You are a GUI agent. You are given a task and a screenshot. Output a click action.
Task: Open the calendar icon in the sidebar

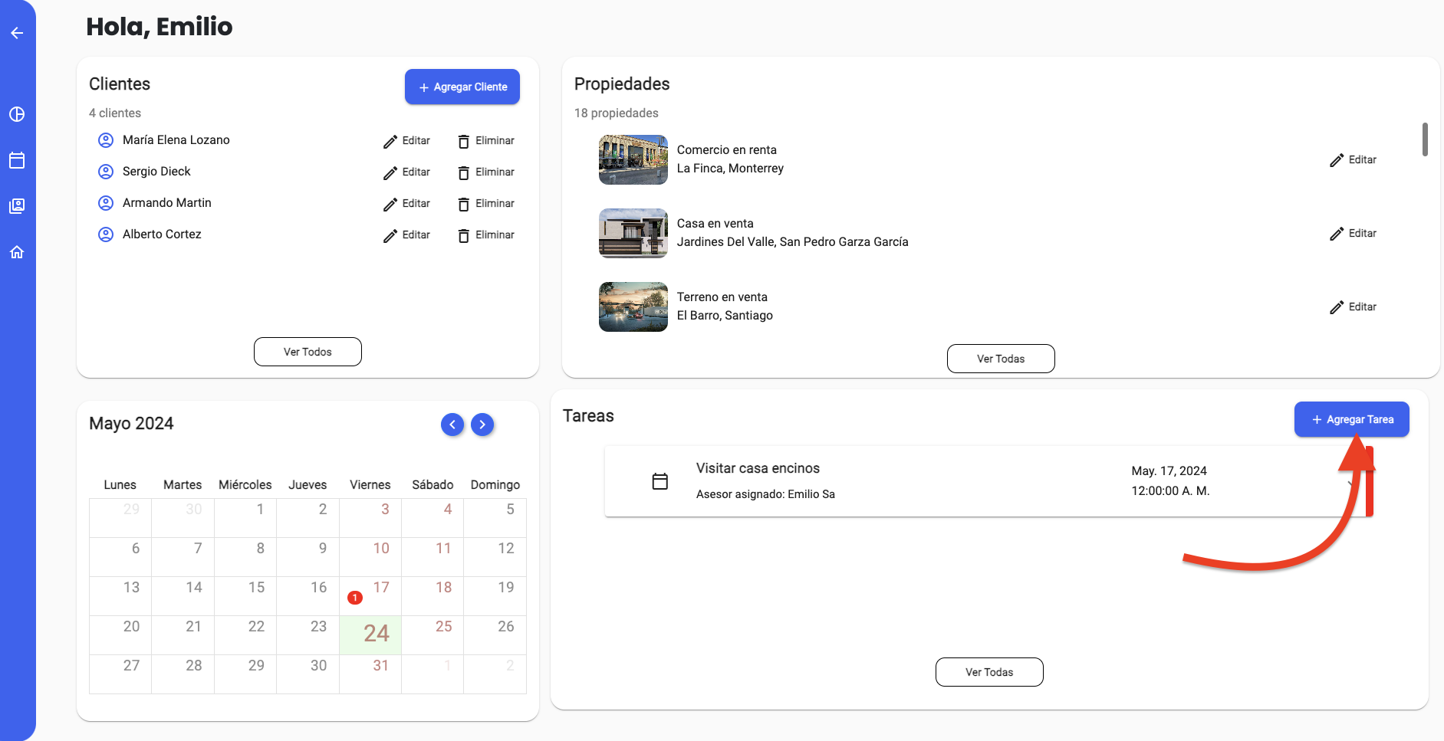[17, 160]
